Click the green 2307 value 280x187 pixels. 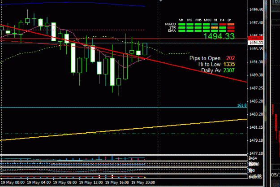pyautogui.click(x=229, y=70)
